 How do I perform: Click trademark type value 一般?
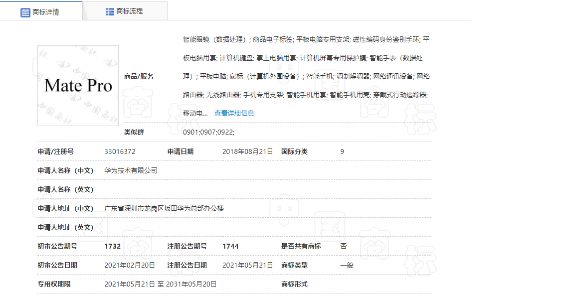(x=347, y=265)
